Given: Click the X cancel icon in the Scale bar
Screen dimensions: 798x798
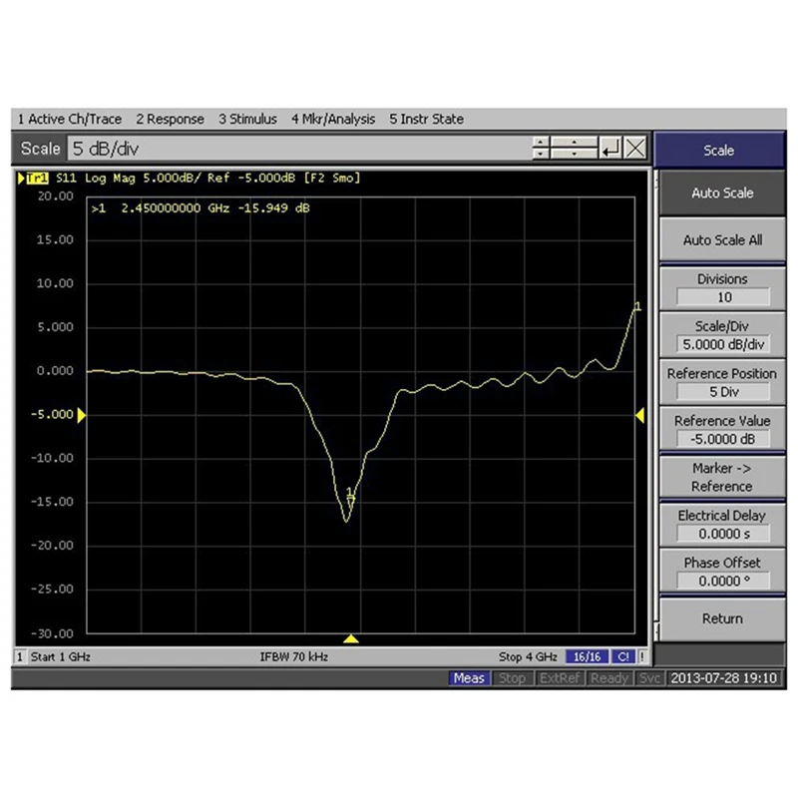Looking at the screenshot, I should [635, 149].
